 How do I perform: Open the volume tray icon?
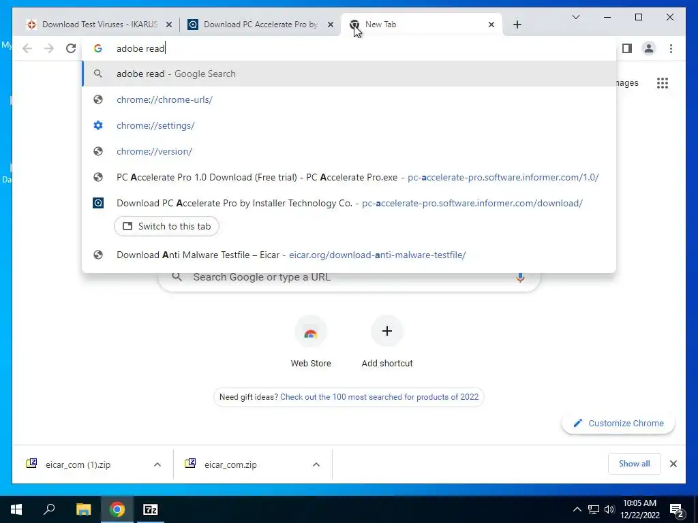[609, 509]
